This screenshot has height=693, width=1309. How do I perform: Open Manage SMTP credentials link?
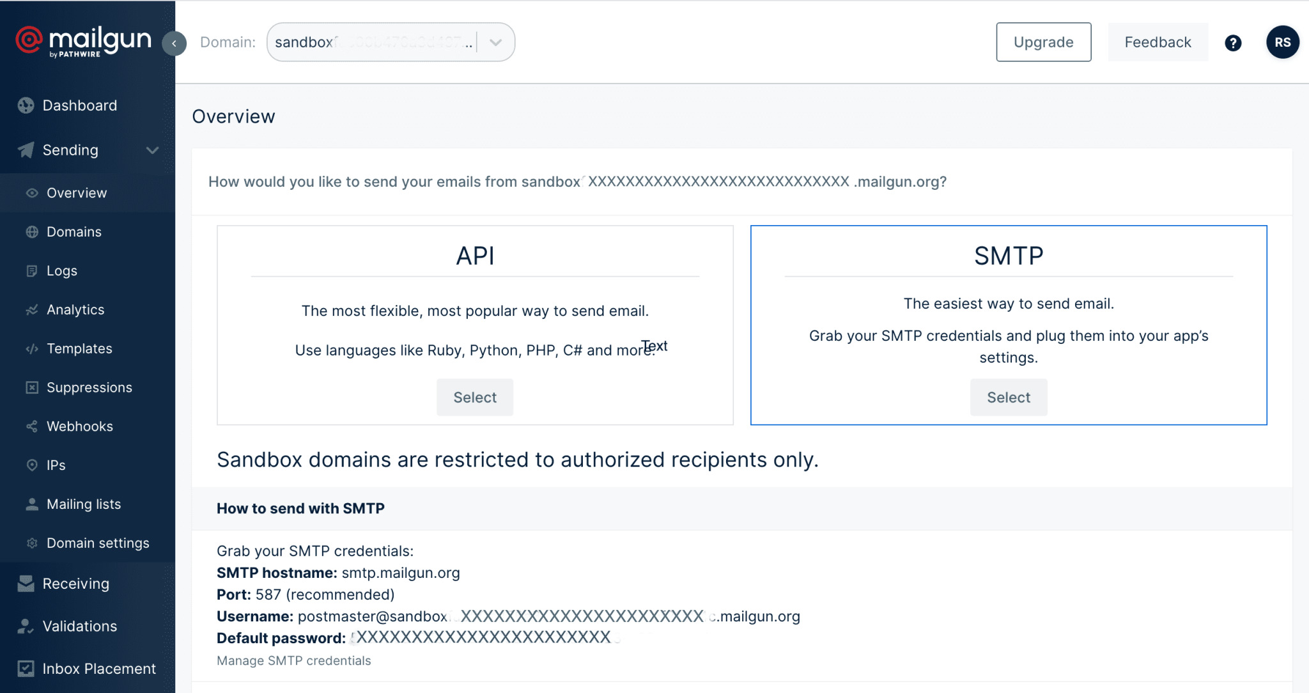click(293, 660)
